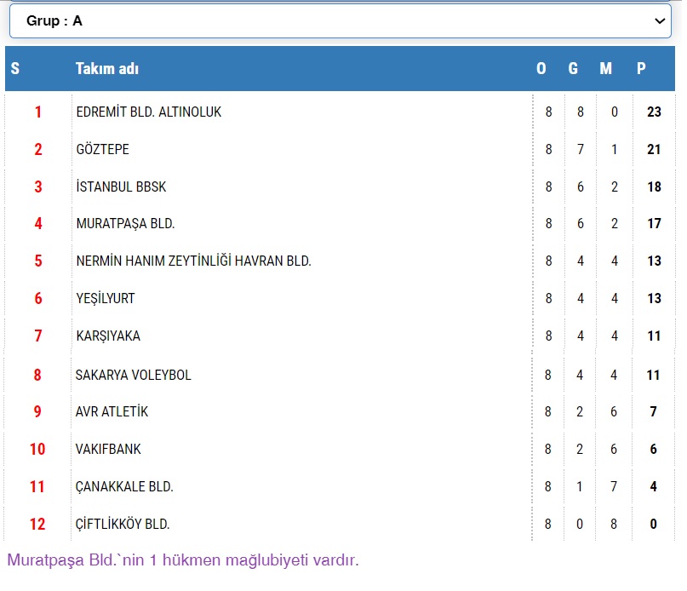Click rank number 10
Viewport: 687px width, 591px height.
pos(37,449)
